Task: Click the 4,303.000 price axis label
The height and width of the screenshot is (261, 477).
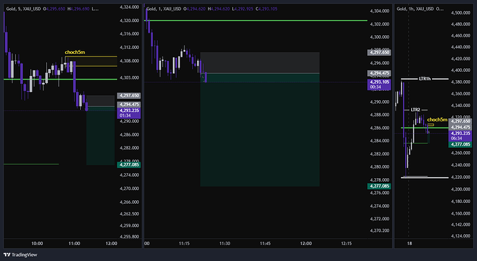Action: [129, 78]
